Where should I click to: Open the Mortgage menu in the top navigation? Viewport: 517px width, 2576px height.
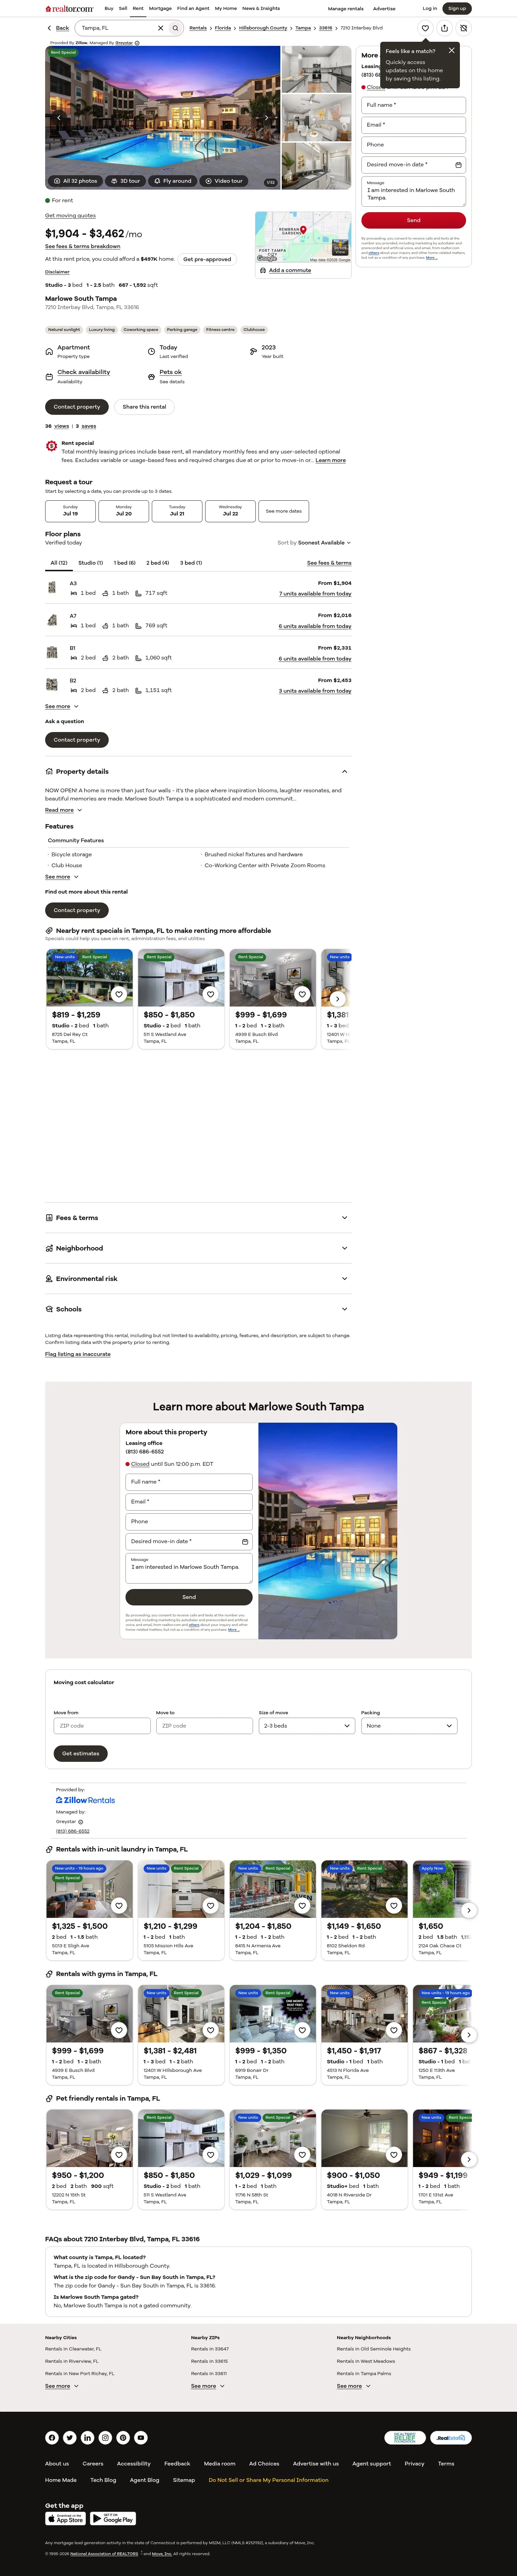(160, 8)
